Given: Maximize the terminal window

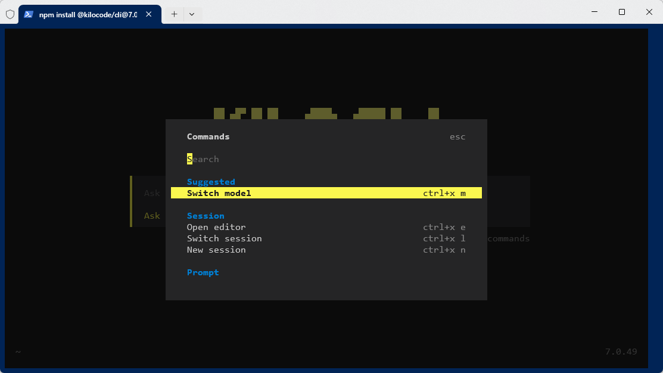Looking at the screenshot, I should [x=622, y=12].
